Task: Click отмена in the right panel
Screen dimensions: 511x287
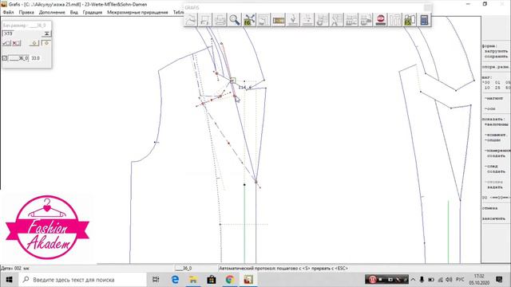Action: click(x=489, y=208)
